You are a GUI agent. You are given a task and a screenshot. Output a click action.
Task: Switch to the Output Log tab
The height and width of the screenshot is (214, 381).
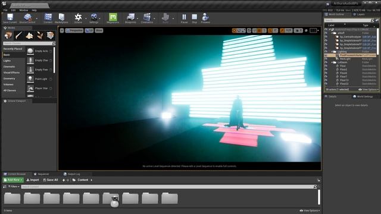[71, 174]
